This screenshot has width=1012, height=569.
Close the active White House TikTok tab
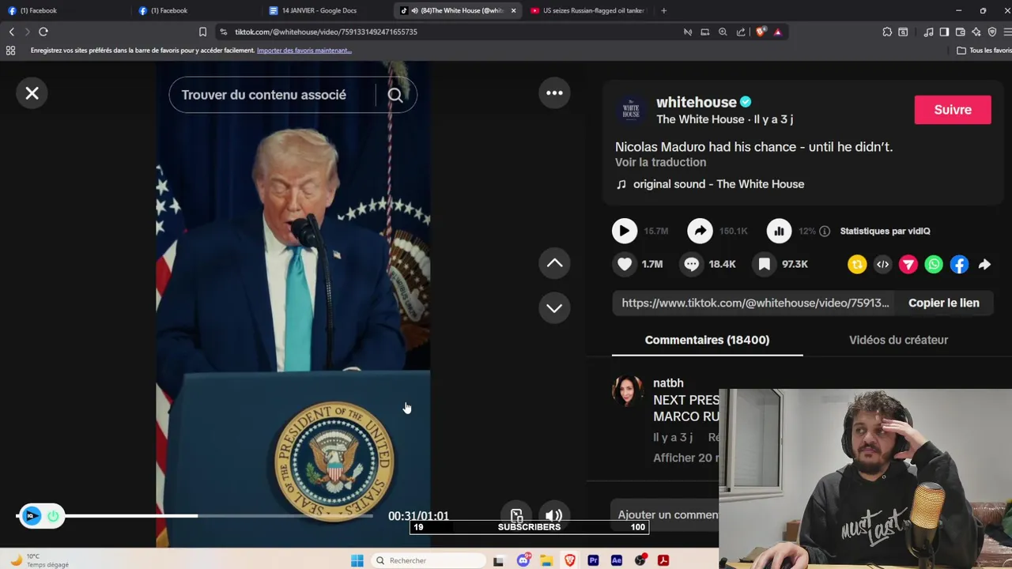513,10
